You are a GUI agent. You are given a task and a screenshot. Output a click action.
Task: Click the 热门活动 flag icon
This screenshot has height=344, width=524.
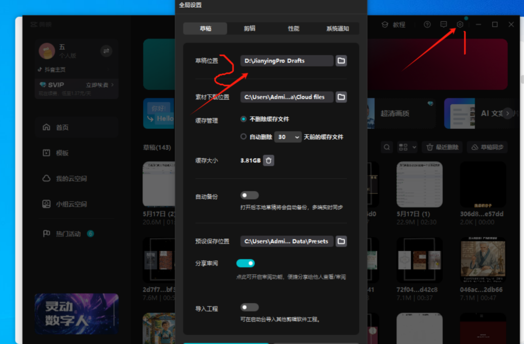click(47, 234)
